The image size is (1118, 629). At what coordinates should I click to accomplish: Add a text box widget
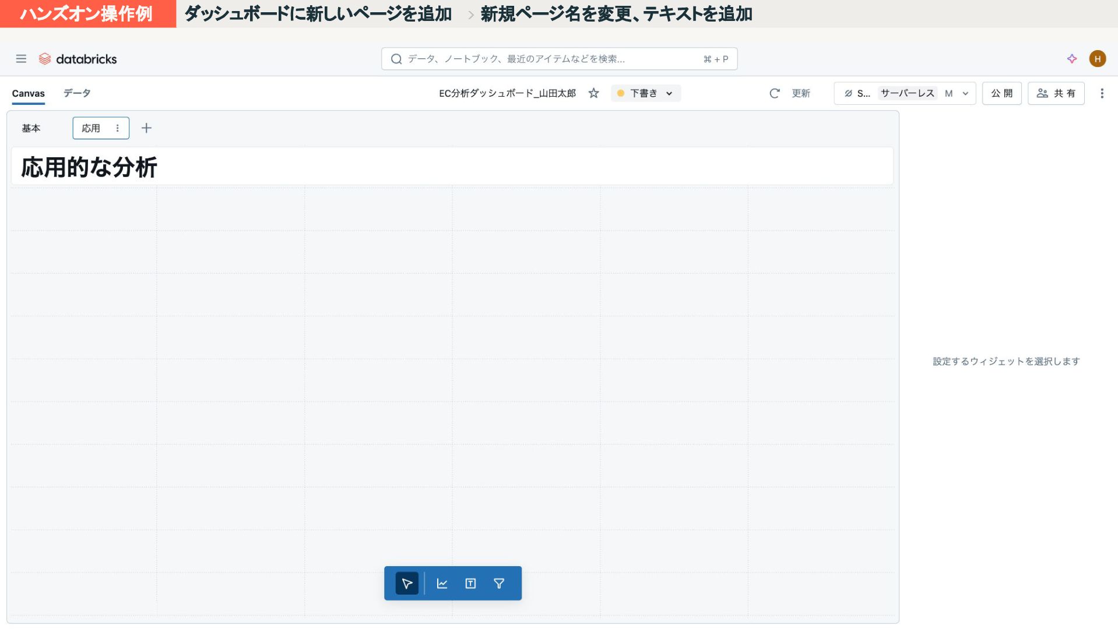470,583
